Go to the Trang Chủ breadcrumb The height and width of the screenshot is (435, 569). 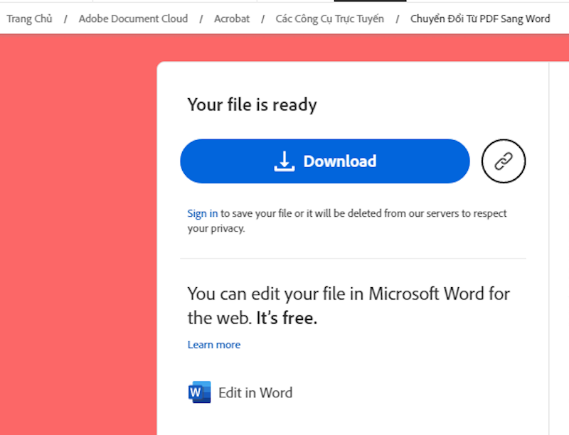29,18
